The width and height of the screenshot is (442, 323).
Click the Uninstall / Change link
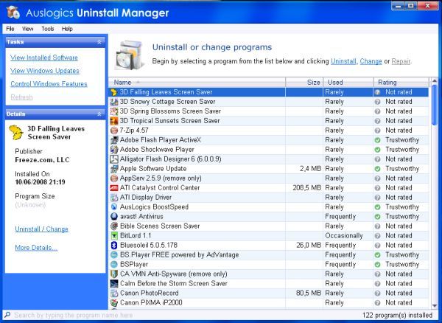coord(41,229)
